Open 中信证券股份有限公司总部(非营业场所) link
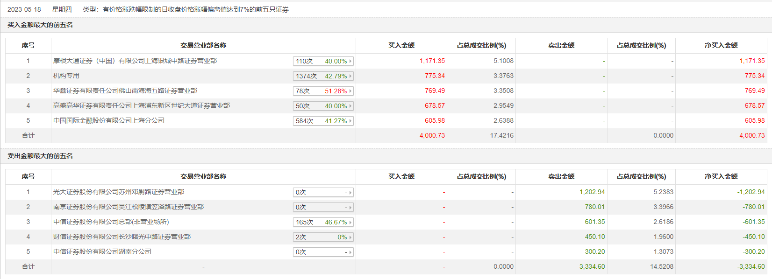Screen dimensions: 772x279 click(x=111, y=222)
